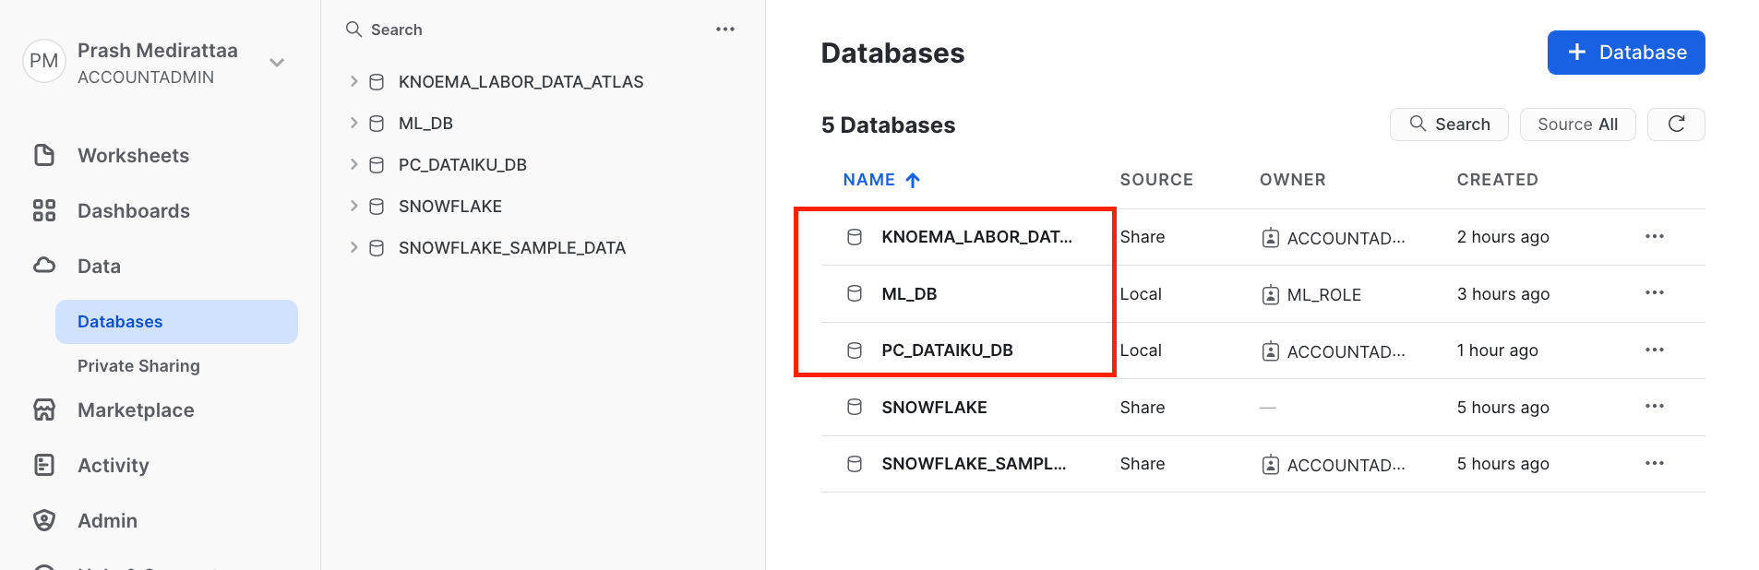The height and width of the screenshot is (570, 1759).
Task: Open more options for KNOEMA_LABOR_DAT row
Action: click(1654, 237)
